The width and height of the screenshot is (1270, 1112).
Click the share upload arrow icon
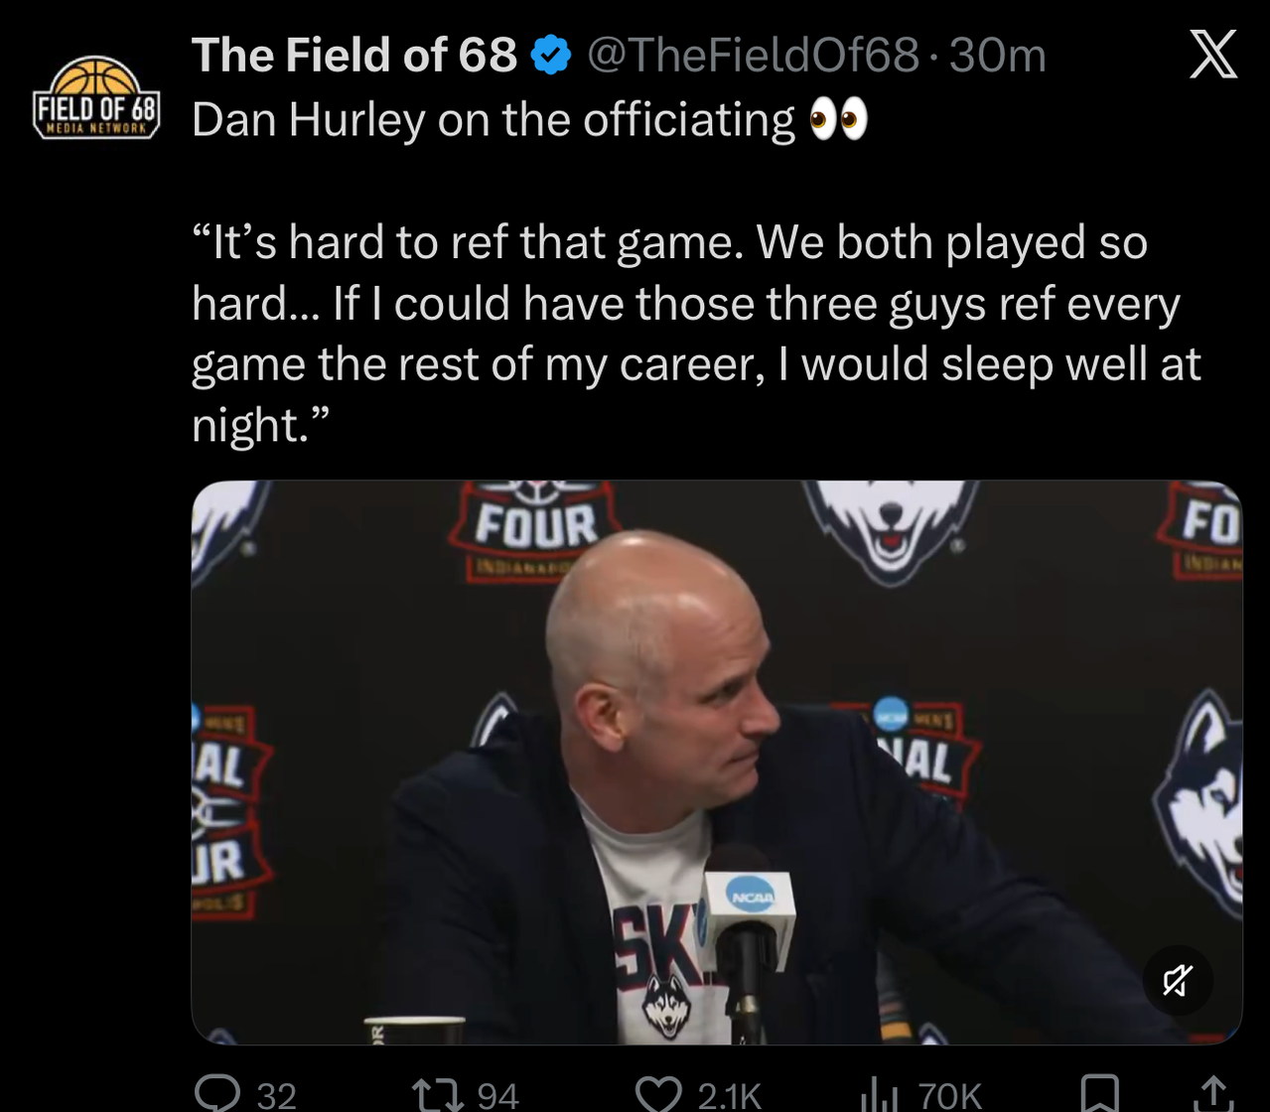point(1212,1093)
